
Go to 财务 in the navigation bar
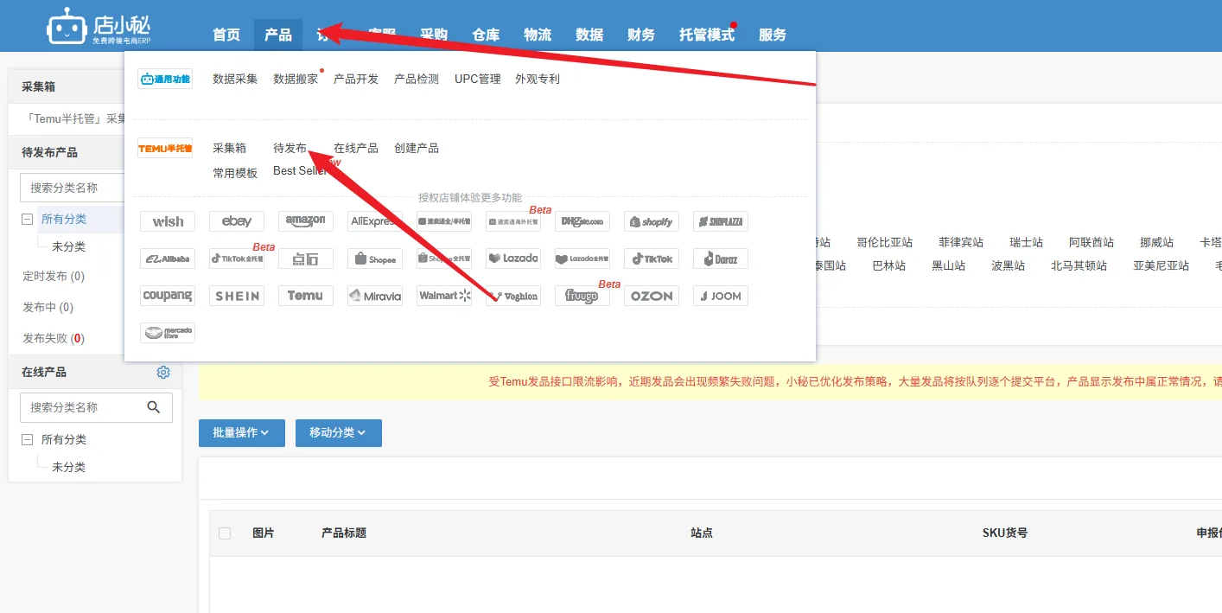point(641,35)
